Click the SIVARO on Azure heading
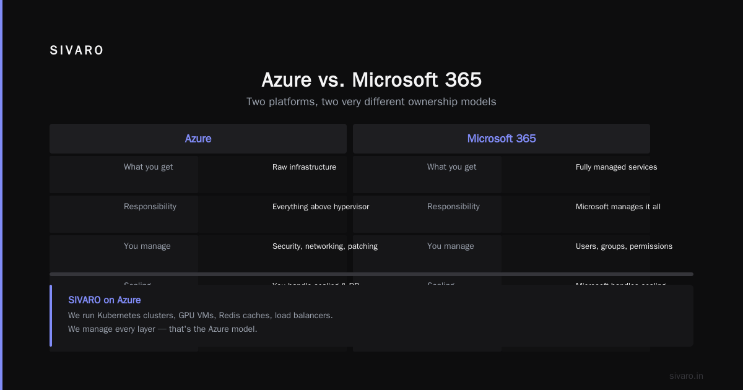The height and width of the screenshot is (390, 743). pyautogui.click(x=105, y=300)
